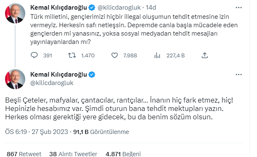Open three-dot menu on second tweet
The image size is (257, 157).
239,75
